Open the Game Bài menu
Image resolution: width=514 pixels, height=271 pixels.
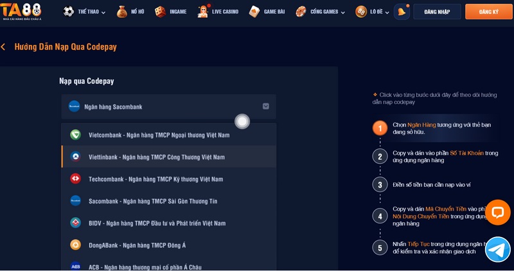coord(267,12)
